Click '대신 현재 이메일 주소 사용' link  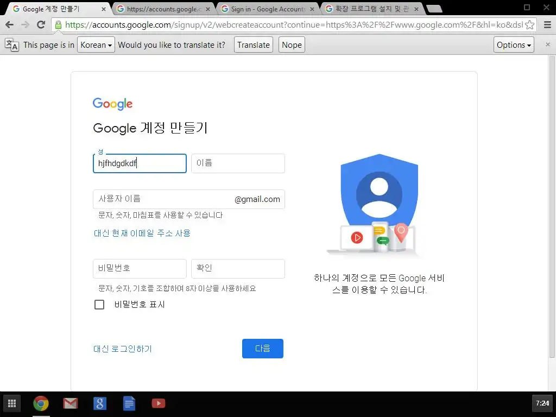(142, 233)
